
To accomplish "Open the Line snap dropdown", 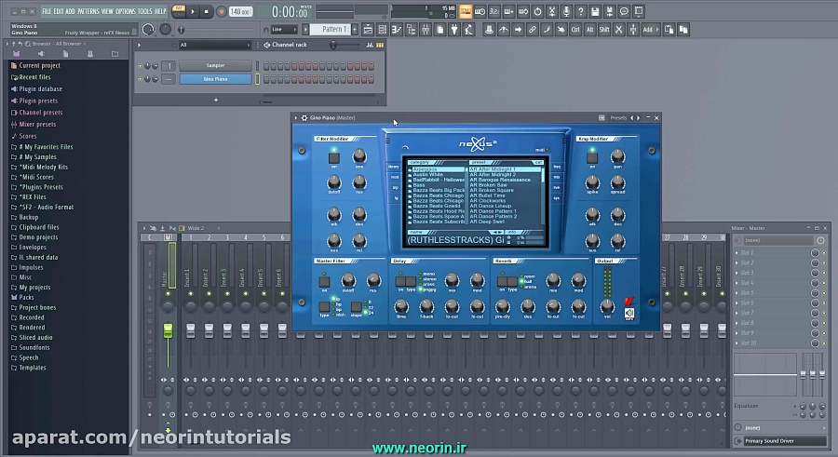I will (x=286, y=29).
